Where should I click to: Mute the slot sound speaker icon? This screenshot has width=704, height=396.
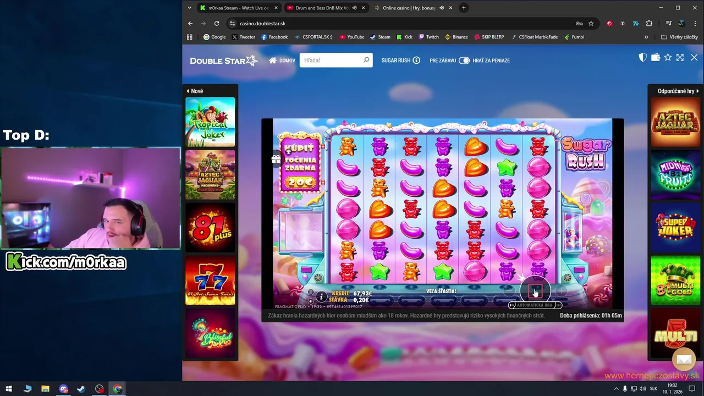click(311, 301)
